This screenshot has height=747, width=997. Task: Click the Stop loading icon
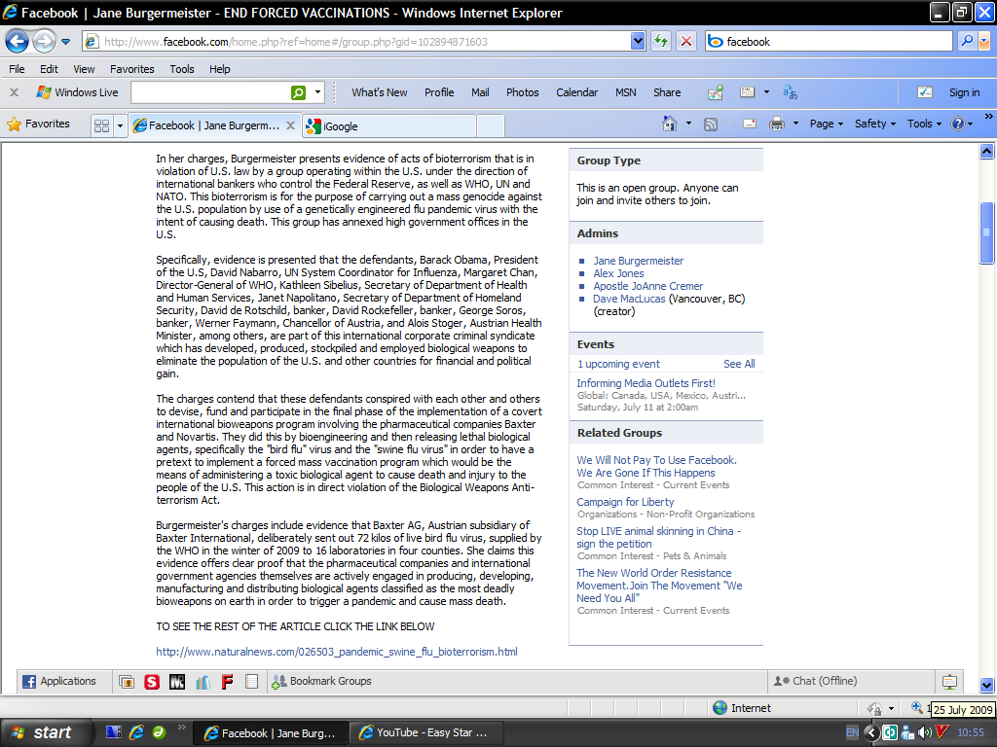[x=686, y=41]
